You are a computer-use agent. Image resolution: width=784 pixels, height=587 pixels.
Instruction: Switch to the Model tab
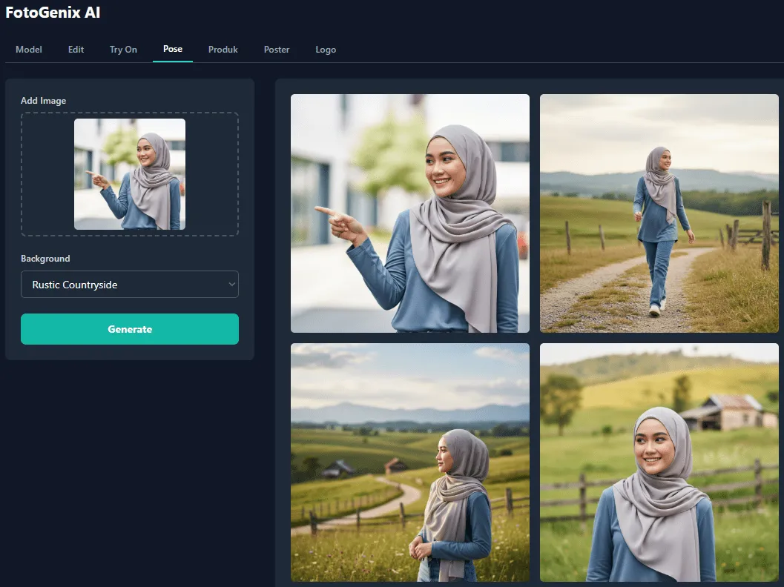(28, 49)
